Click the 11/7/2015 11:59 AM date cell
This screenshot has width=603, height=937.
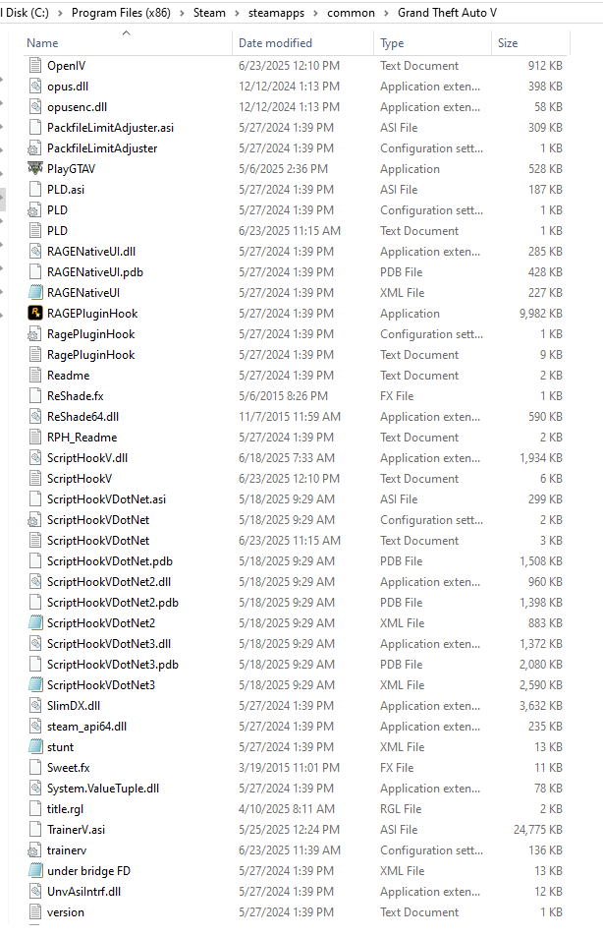pos(290,417)
